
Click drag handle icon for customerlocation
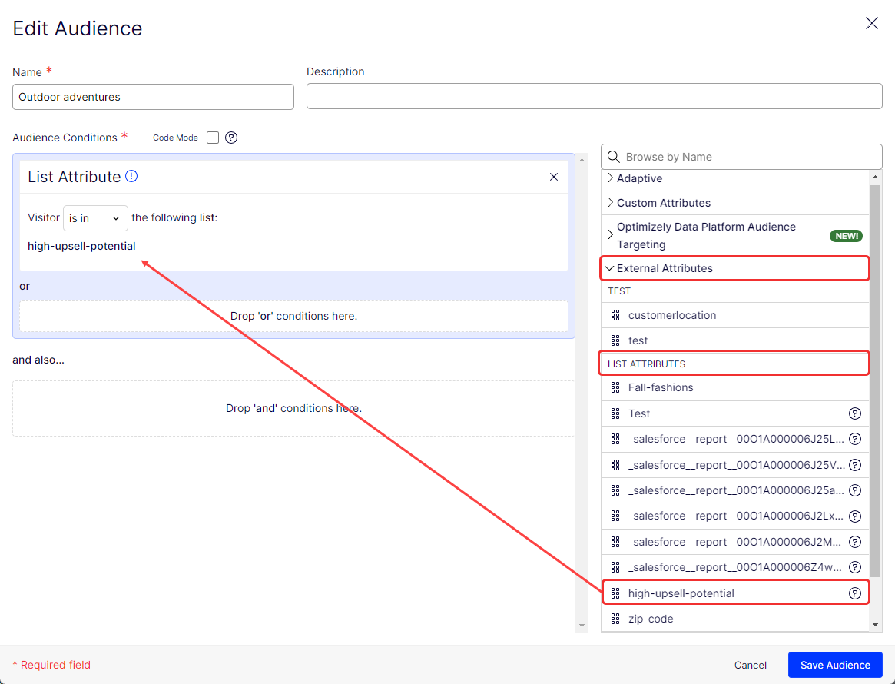615,315
